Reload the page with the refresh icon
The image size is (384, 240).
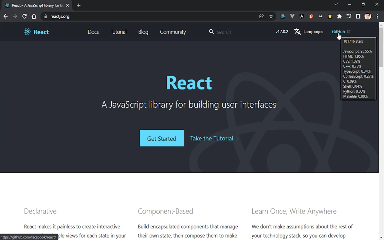[25, 16]
